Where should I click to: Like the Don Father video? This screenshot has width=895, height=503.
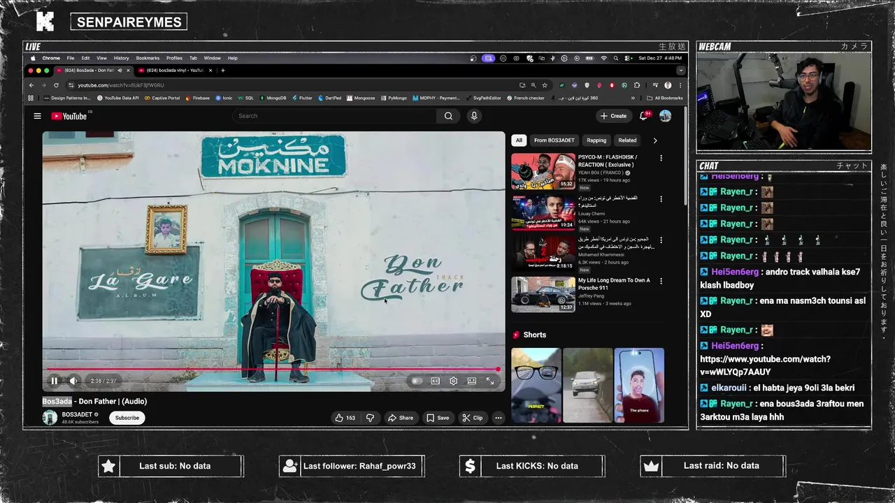(x=345, y=418)
